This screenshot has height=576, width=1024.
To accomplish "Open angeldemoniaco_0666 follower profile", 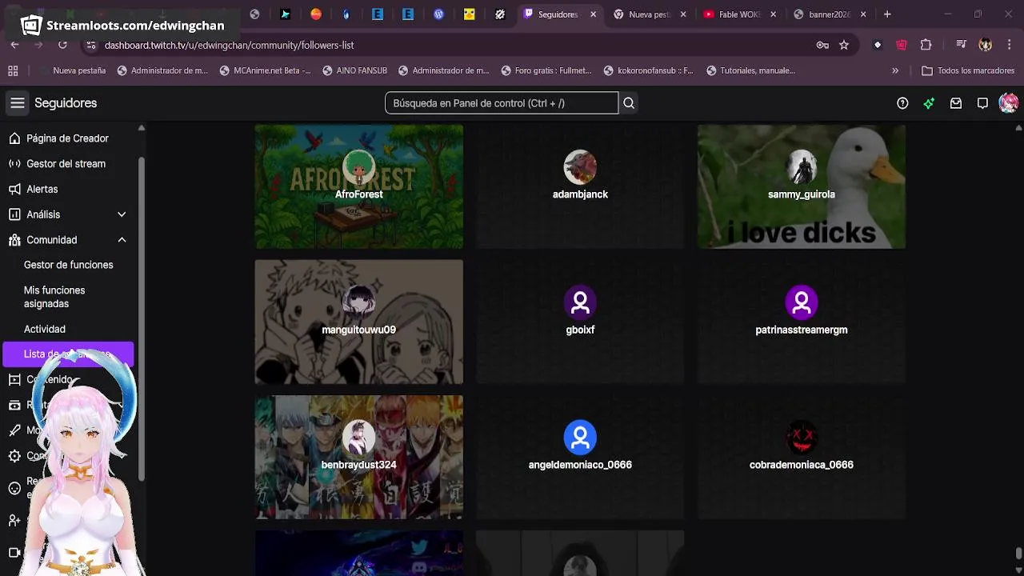I will [580, 457].
